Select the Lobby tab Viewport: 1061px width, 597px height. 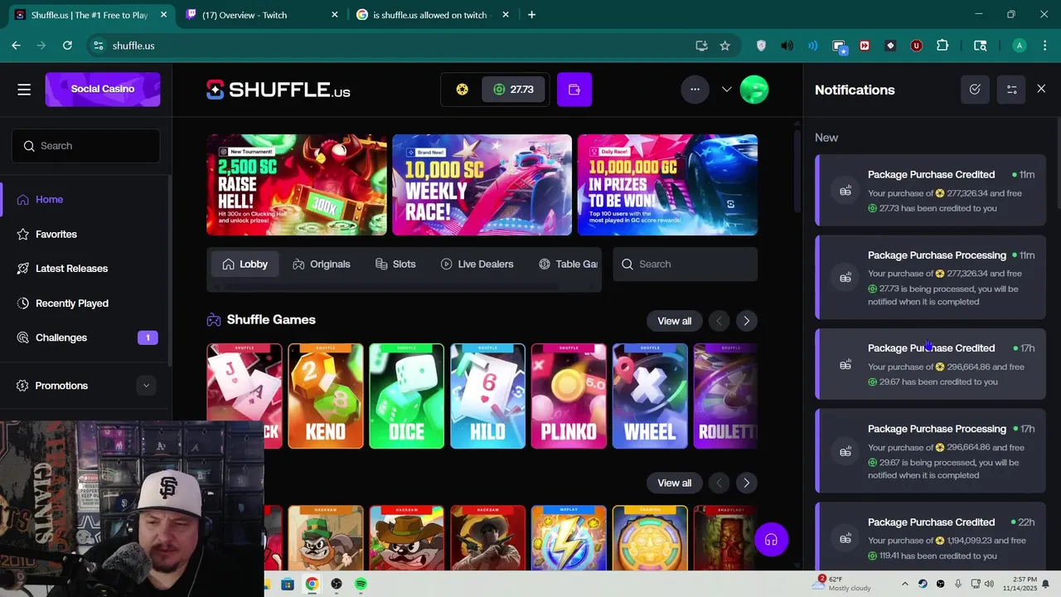[245, 264]
